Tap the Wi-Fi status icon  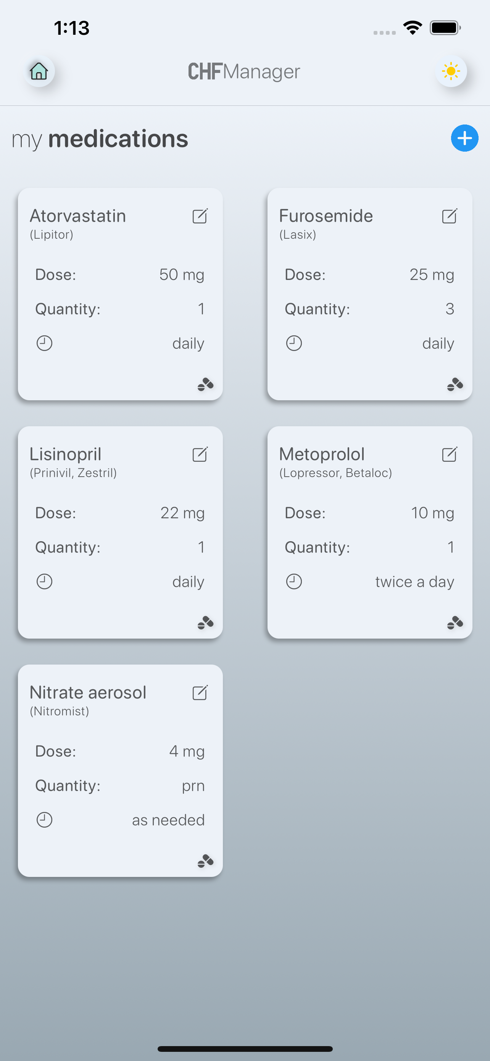(x=412, y=28)
